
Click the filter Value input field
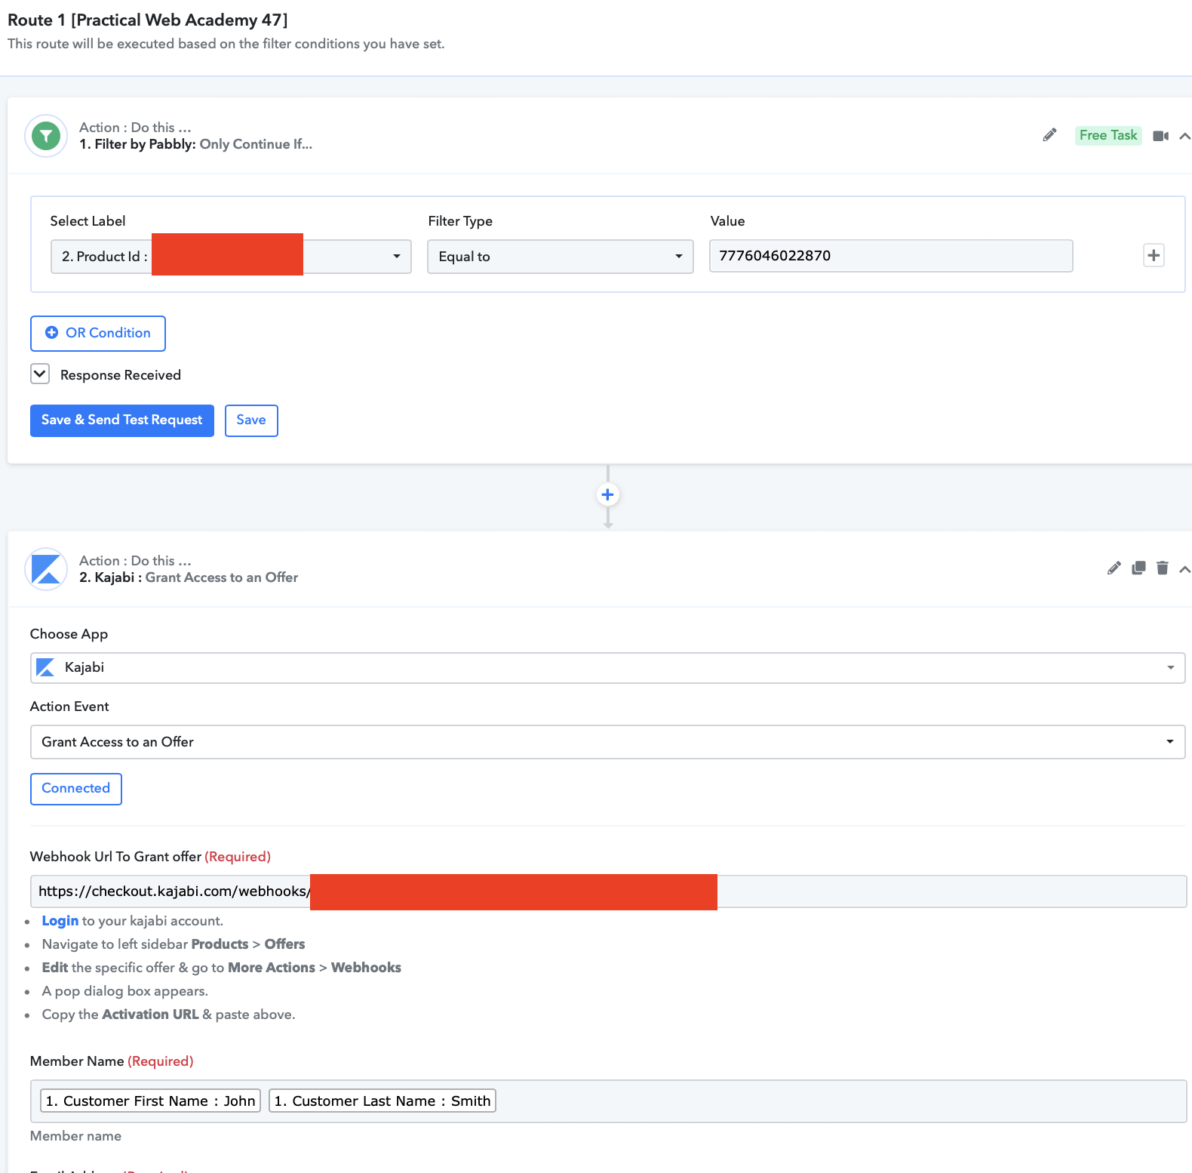(891, 256)
